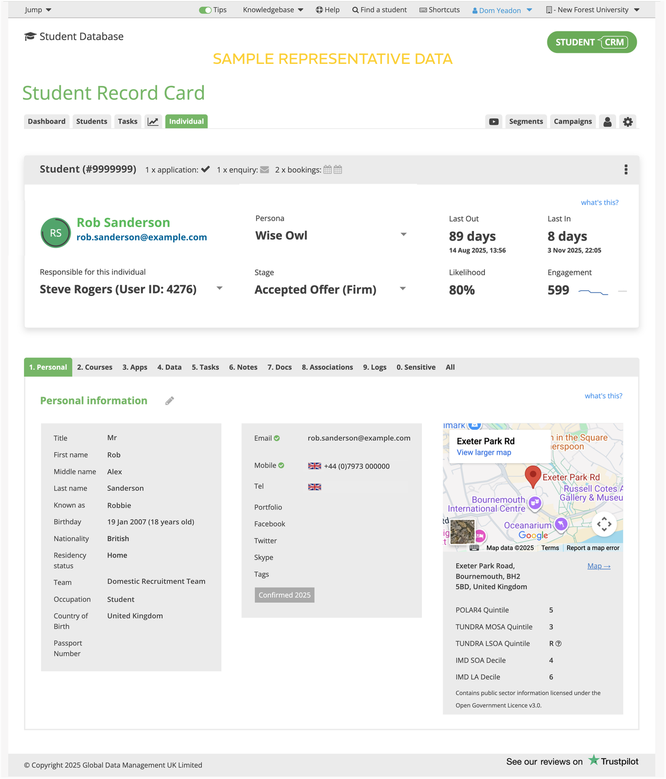
Task: Open the Wise Owl persona dropdown
Action: (x=403, y=235)
